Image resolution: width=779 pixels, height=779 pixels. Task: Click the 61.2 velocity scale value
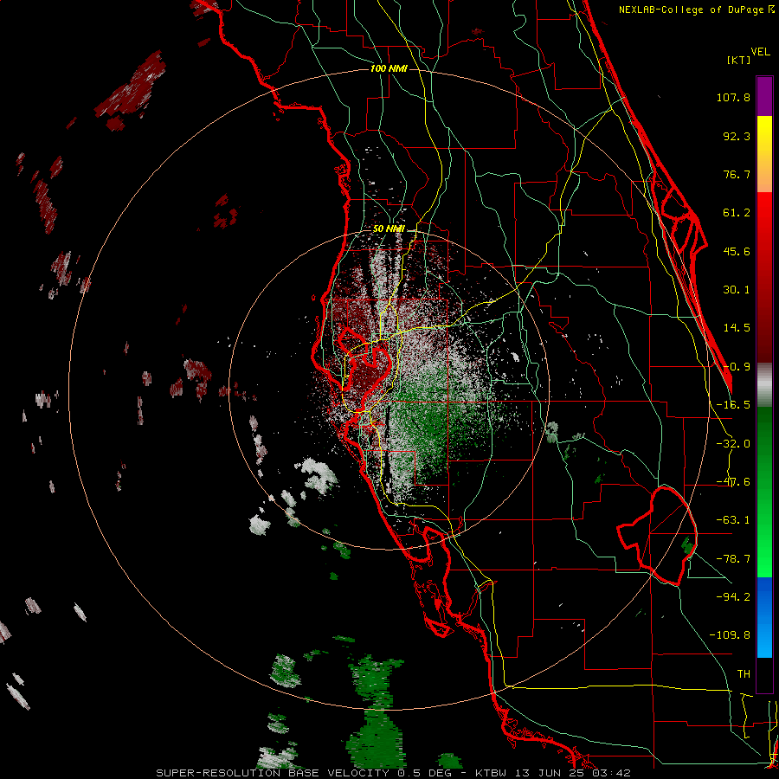737,213
